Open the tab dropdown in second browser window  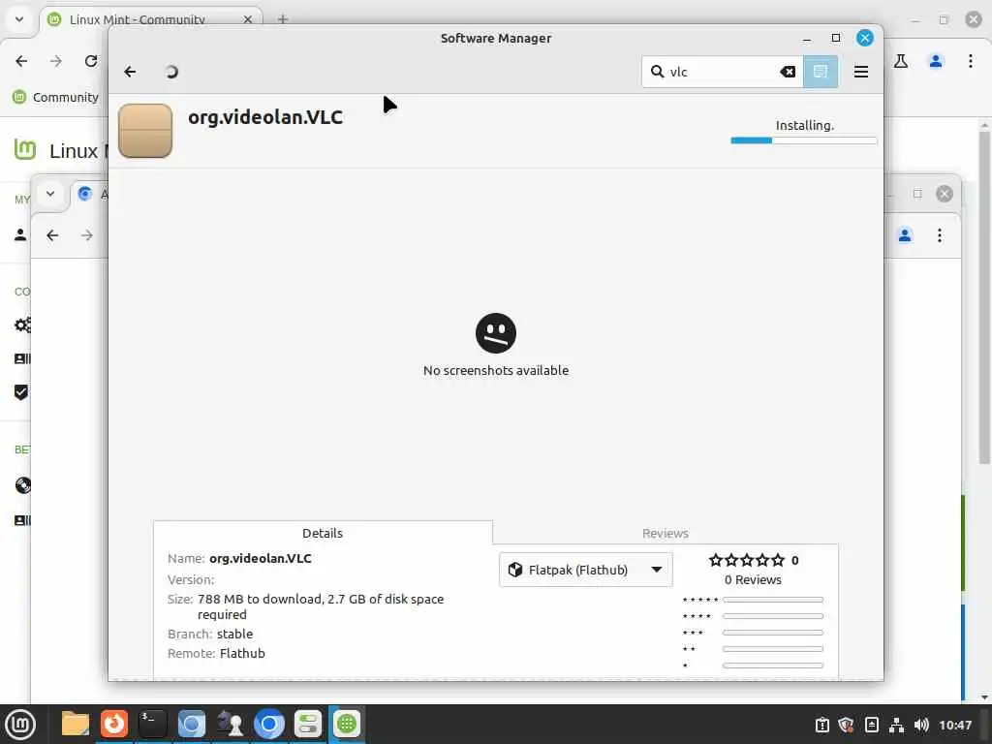pos(50,194)
